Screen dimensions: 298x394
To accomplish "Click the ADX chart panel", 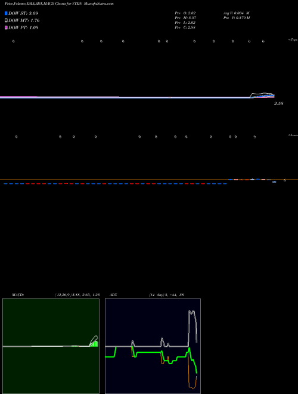I will click(153, 346).
